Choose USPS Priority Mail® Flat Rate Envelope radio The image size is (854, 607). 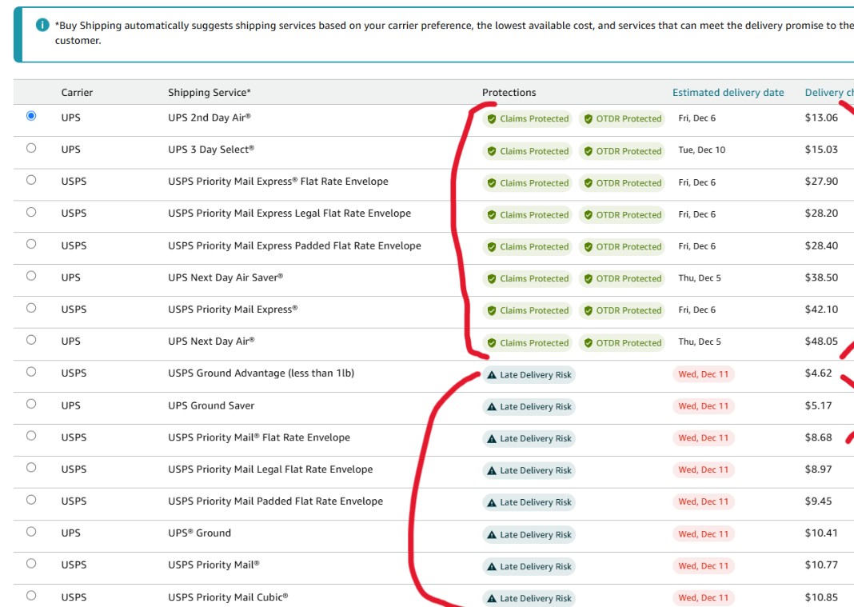[x=31, y=435]
